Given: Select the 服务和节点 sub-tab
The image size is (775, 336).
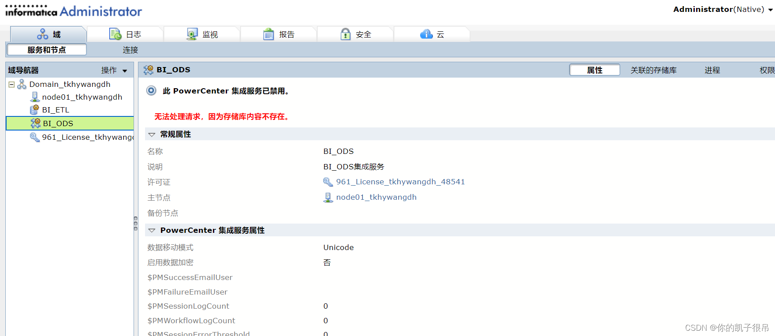Looking at the screenshot, I should pyautogui.click(x=47, y=50).
